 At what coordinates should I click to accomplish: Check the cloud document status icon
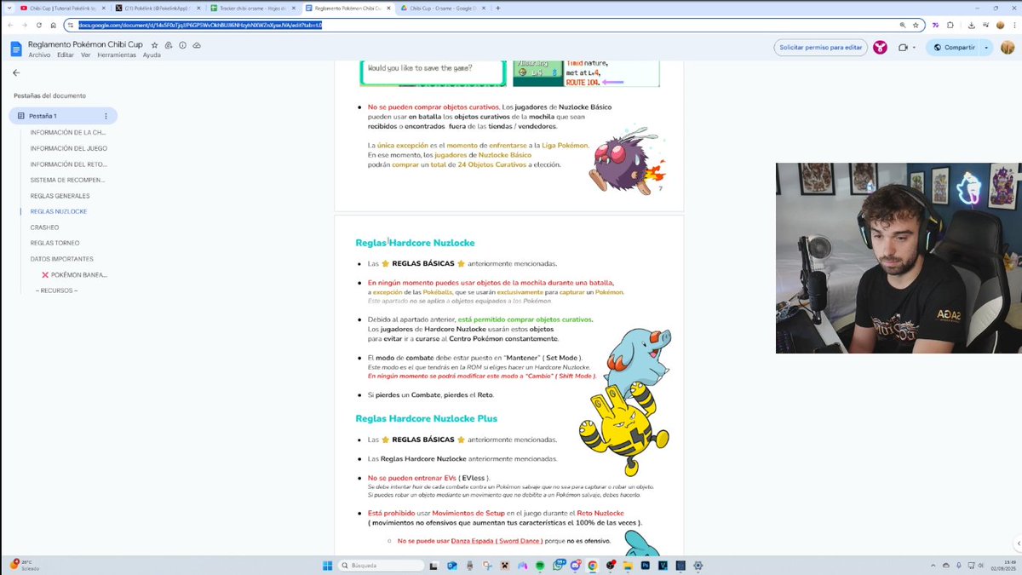coord(197,44)
